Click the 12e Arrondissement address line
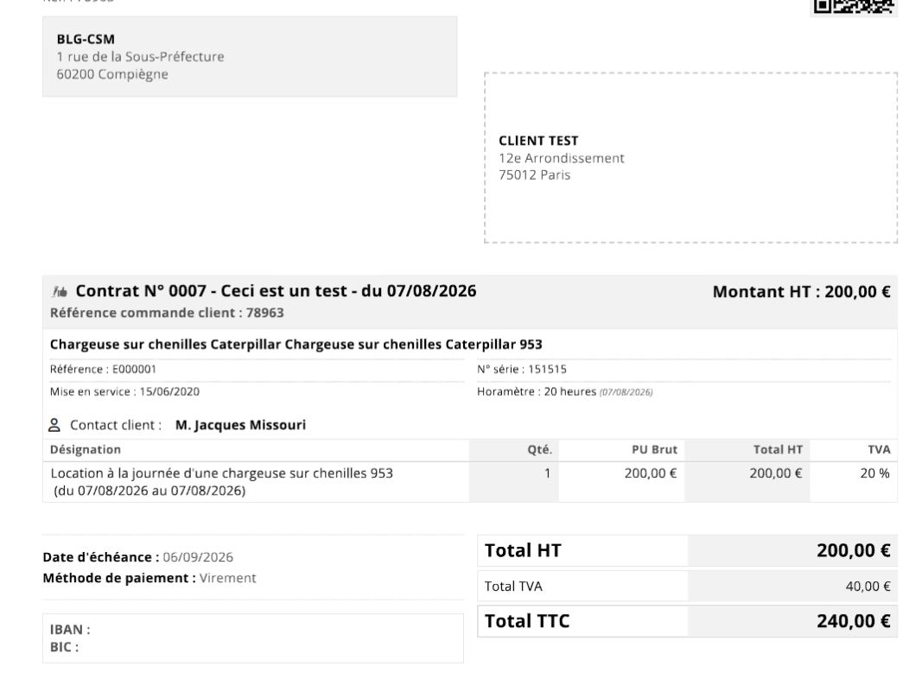 click(x=562, y=158)
